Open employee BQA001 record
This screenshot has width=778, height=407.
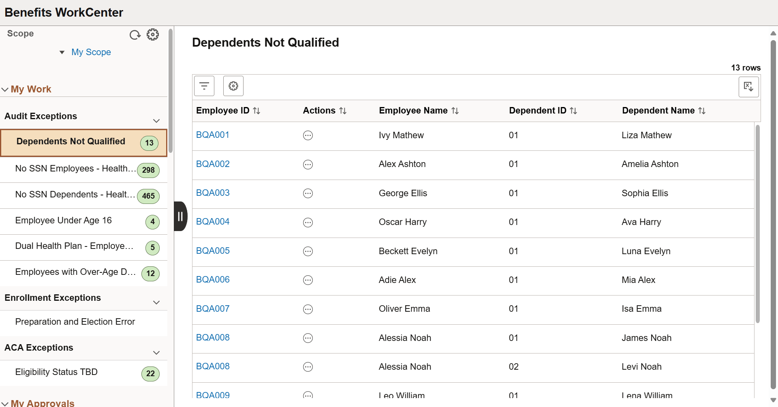213,135
